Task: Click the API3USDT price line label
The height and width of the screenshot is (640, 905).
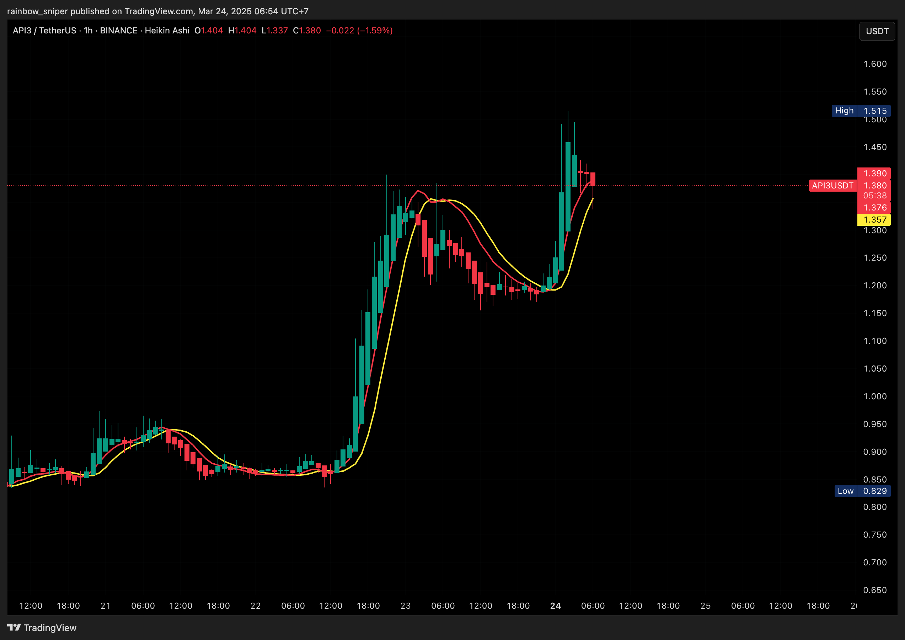Action: coord(832,185)
